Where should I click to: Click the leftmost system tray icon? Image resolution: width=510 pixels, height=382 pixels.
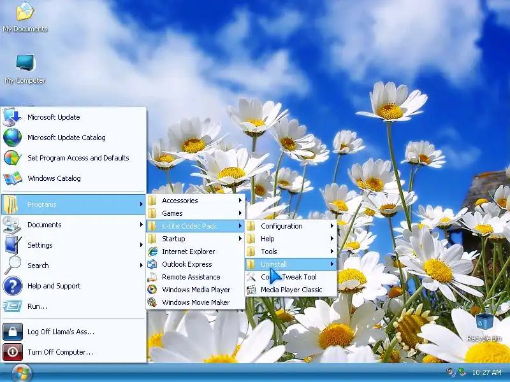451,372
